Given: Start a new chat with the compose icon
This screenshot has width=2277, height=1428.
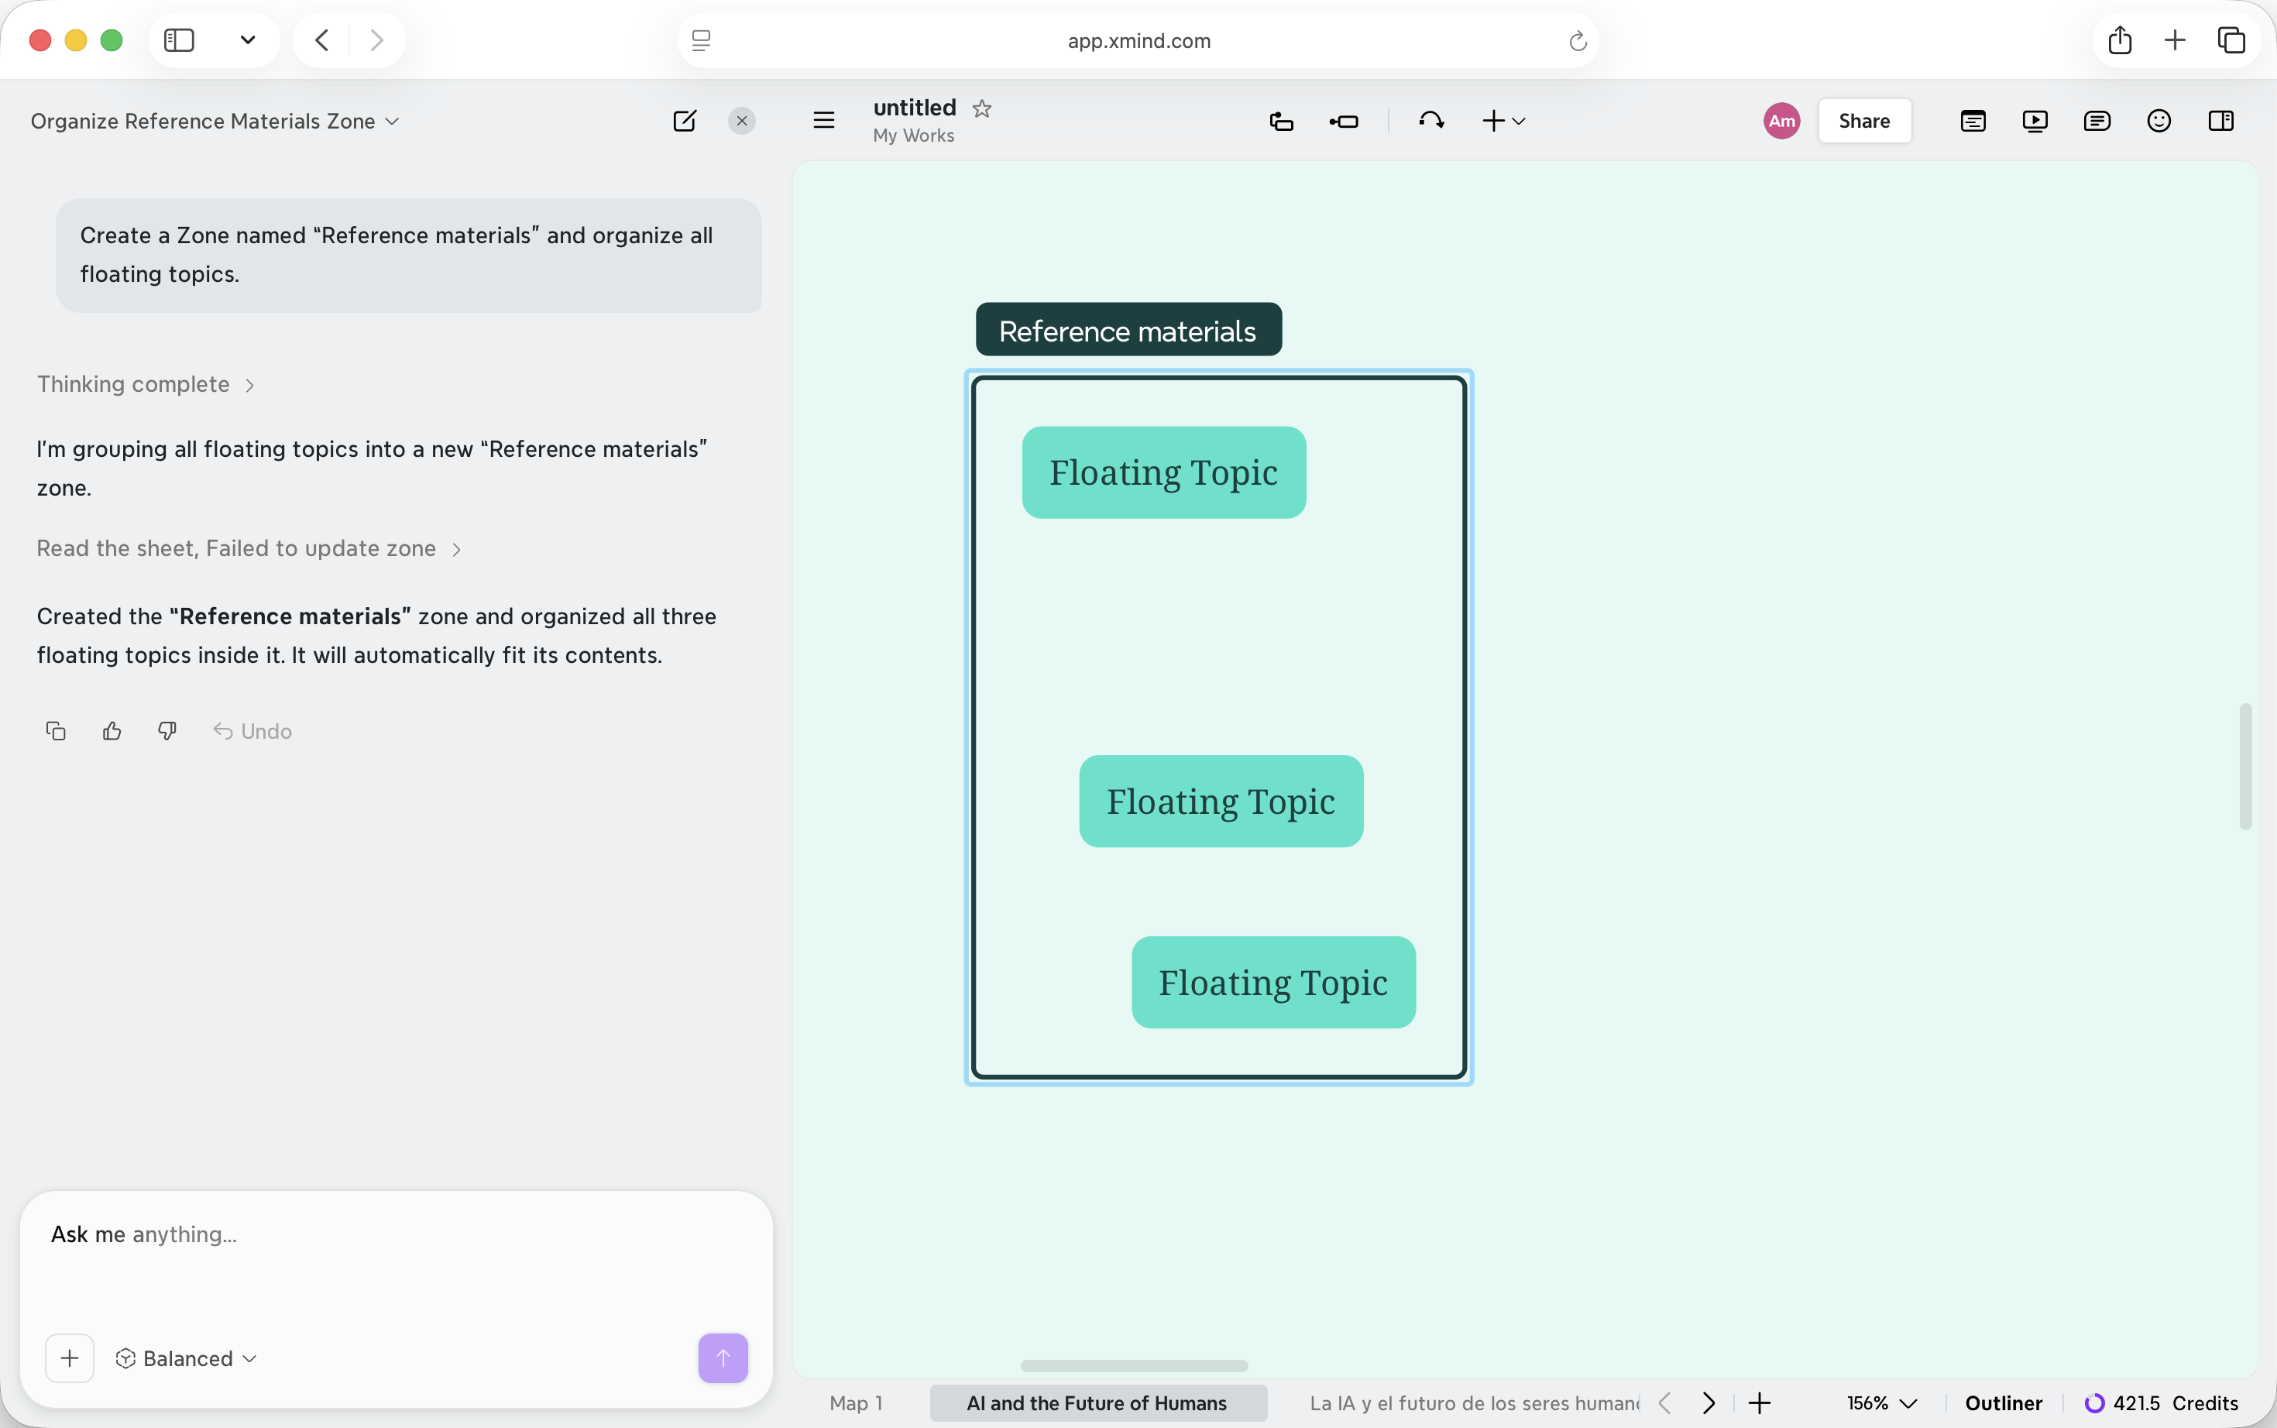Looking at the screenshot, I should tap(685, 121).
